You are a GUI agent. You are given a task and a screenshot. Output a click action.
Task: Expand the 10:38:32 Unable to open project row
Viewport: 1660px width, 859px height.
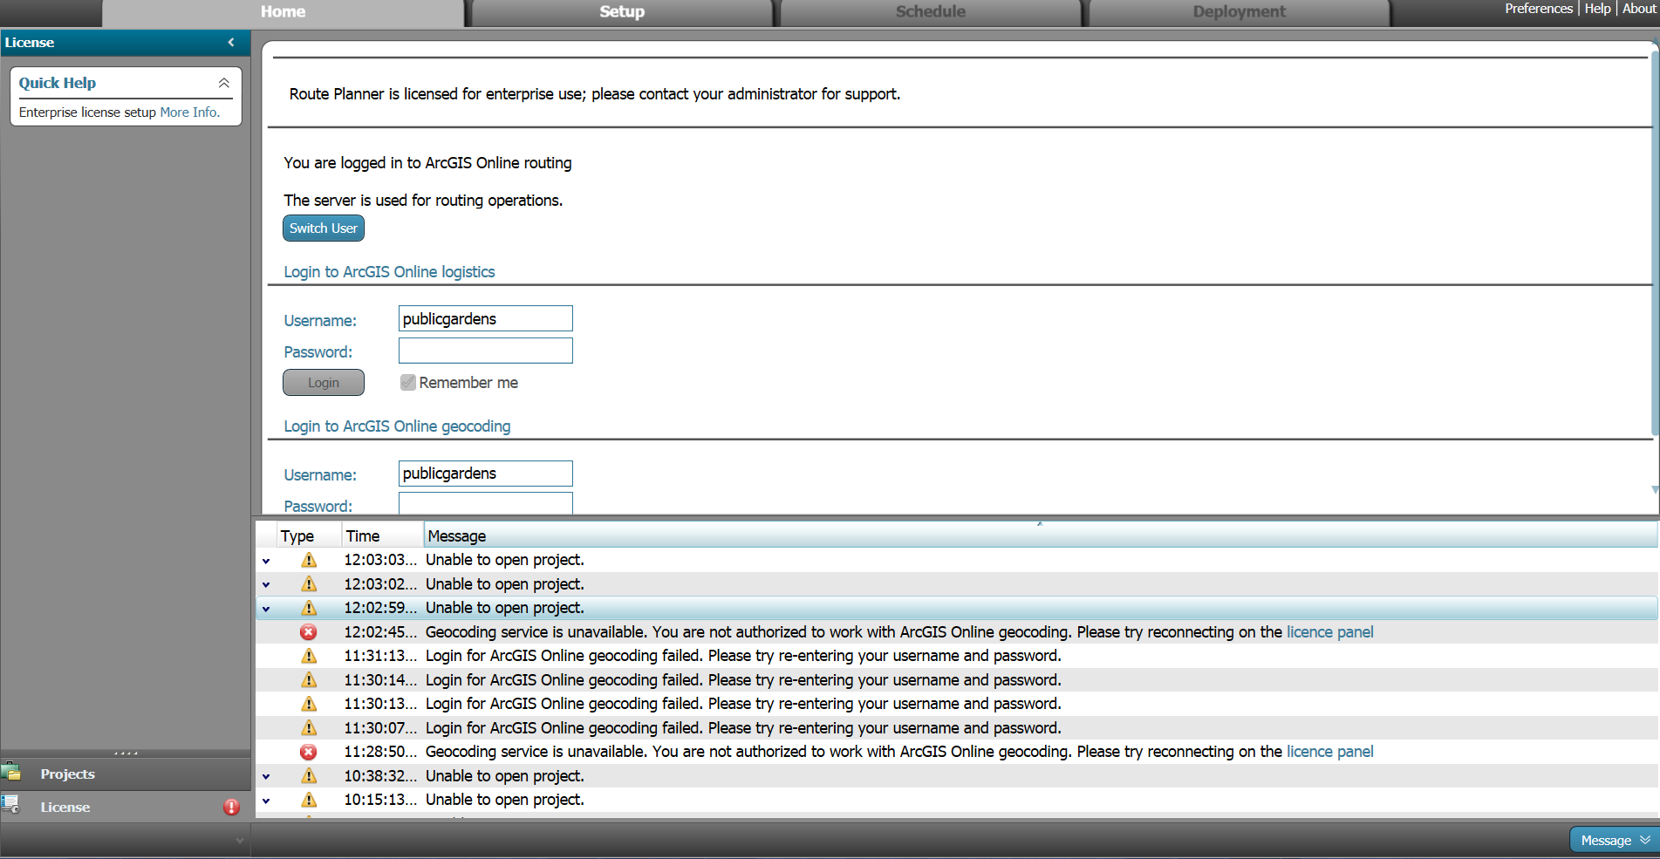pos(266,776)
